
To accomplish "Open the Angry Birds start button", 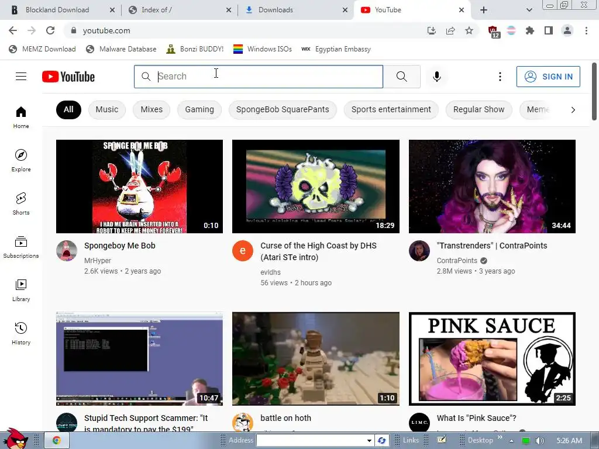I will tap(15, 438).
